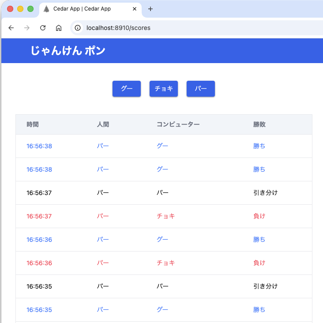Click the じゃんけん ポン header title
The height and width of the screenshot is (323, 323).
(68, 51)
